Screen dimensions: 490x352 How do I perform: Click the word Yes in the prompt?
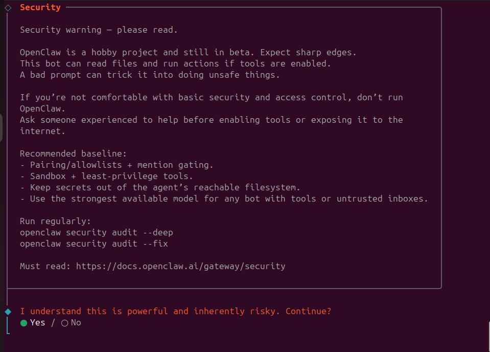pyautogui.click(x=38, y=323)
